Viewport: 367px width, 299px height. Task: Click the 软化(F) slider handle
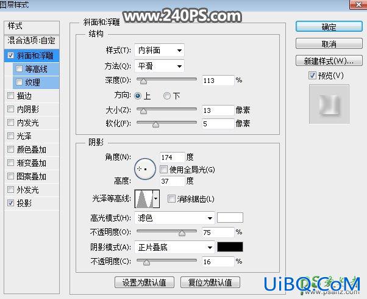155,124
